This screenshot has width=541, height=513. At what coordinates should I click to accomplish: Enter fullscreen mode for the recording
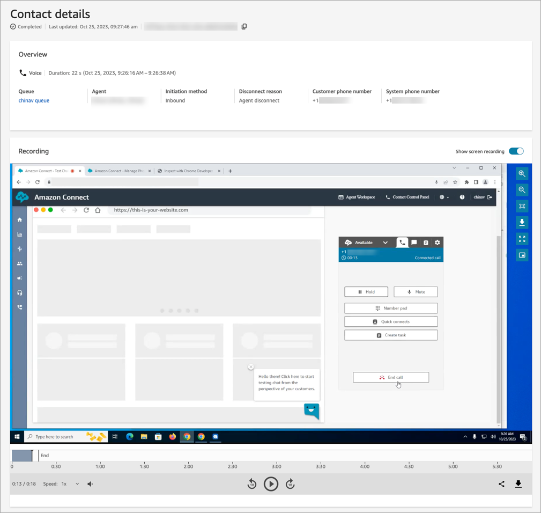(x=522, y=239)
